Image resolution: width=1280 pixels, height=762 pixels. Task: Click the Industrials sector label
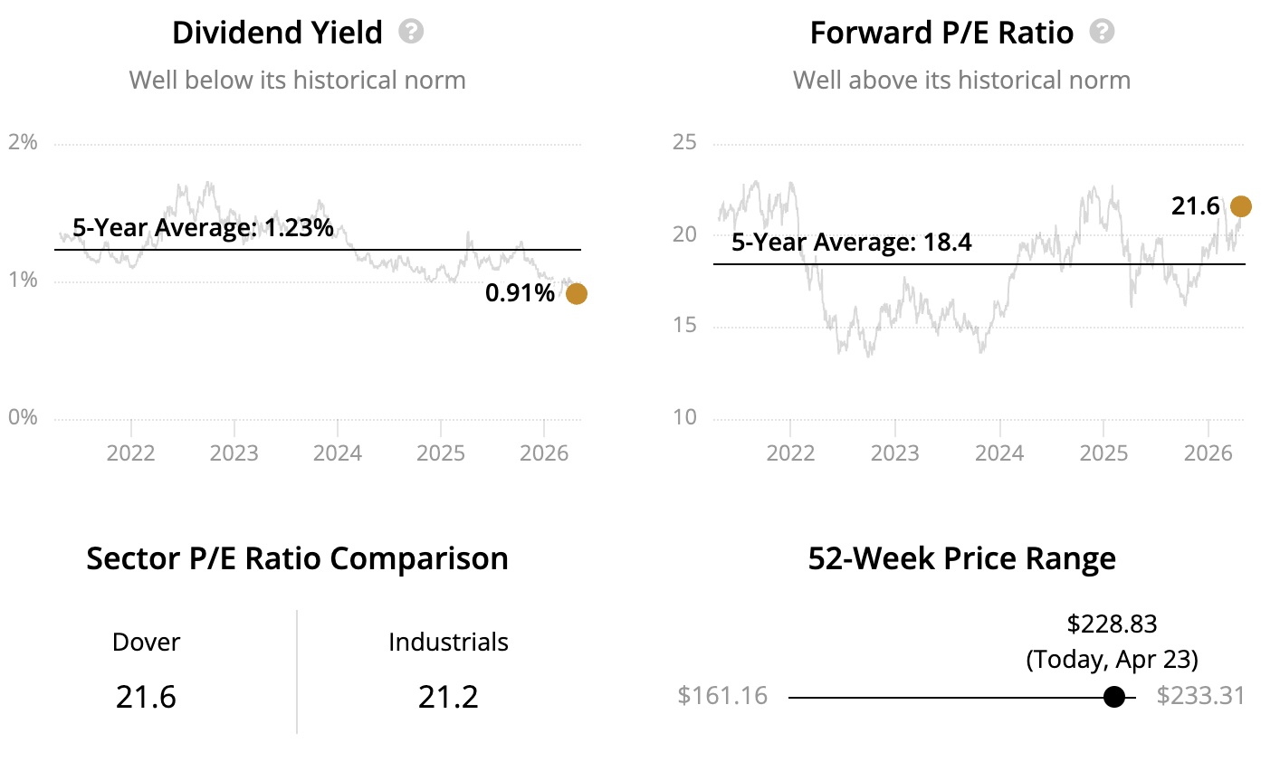[x=448, y=642]
